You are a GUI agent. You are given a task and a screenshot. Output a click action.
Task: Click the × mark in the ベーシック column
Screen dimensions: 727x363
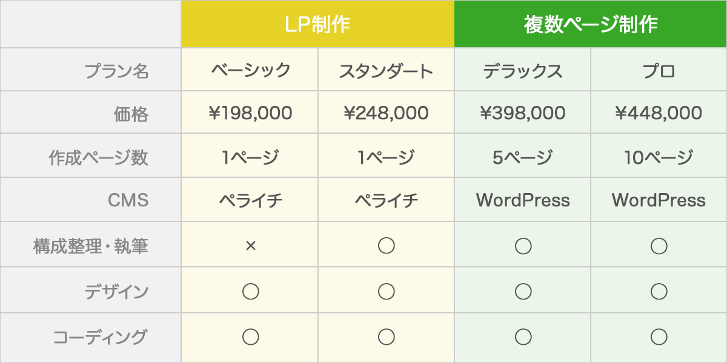tap(250, 246)
